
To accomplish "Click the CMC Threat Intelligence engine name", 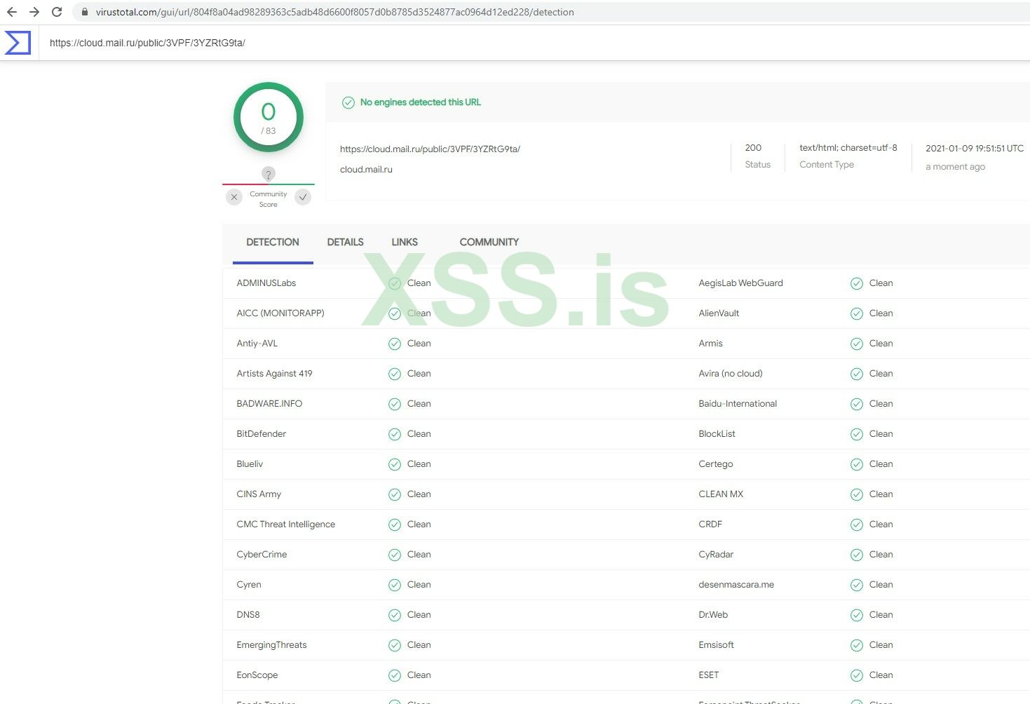I will [x=286, y=524].
